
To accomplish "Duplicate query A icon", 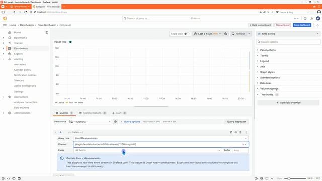I will click(x=231, y=132).
